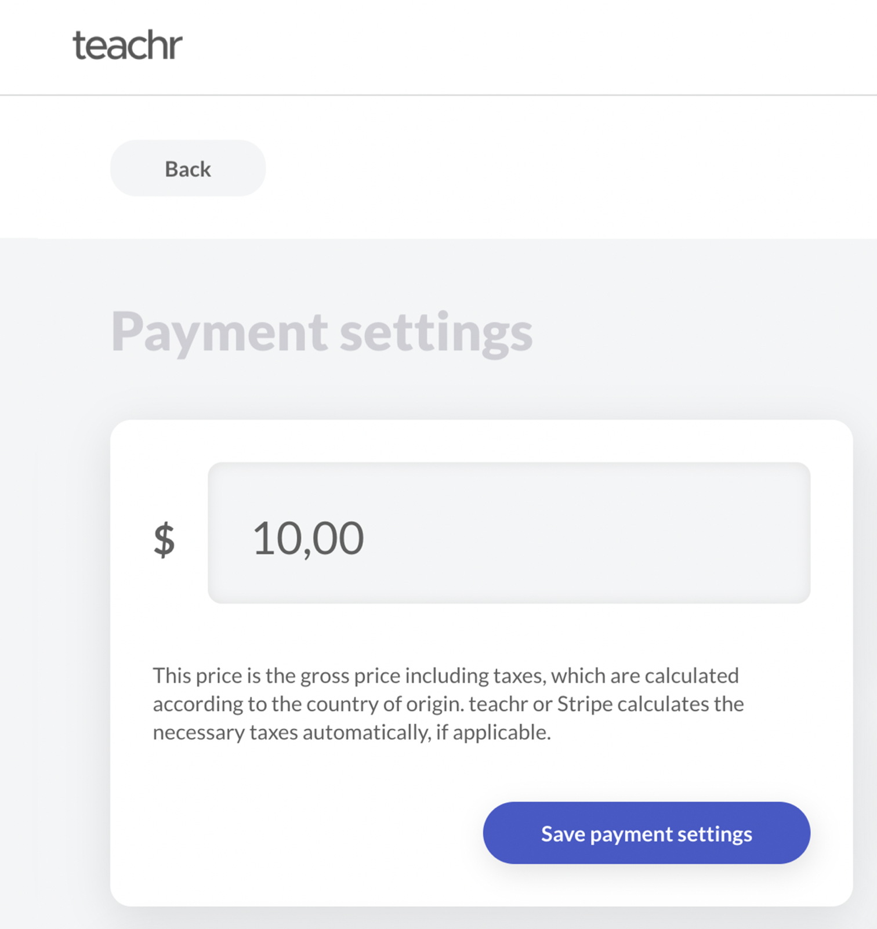Focus the price input field showing 10,00
Image resolution: width=877 pixels, height=929 pixels.
pyautogui.click(x=508, y=532)
